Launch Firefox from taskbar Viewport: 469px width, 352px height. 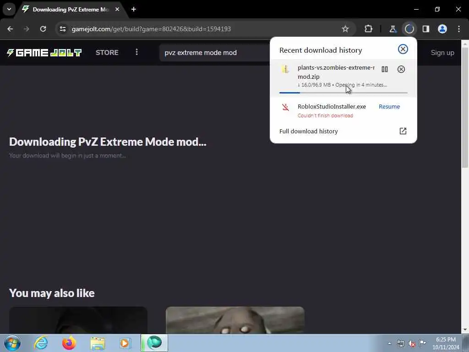click(x=69, y=343)
